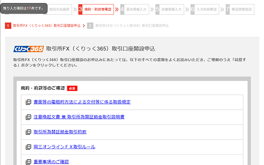This screenshot has width=264, height=165.
Task: Select sub-step 2 取引所CFD(くりっく株365)取引口座開設申込
Action: (128, 26)
